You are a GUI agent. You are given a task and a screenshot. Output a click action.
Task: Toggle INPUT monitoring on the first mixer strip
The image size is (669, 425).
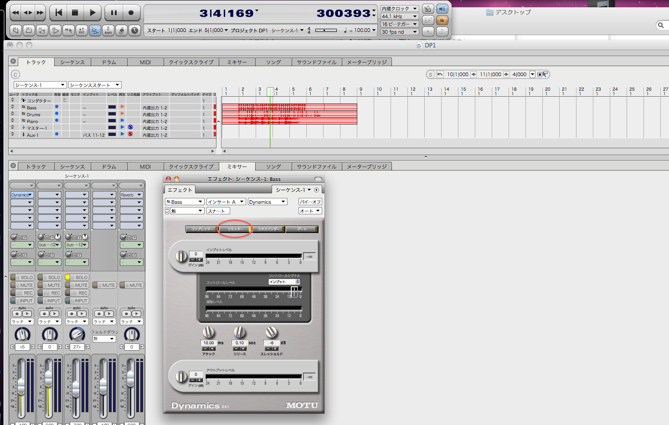tap(22, 301)
